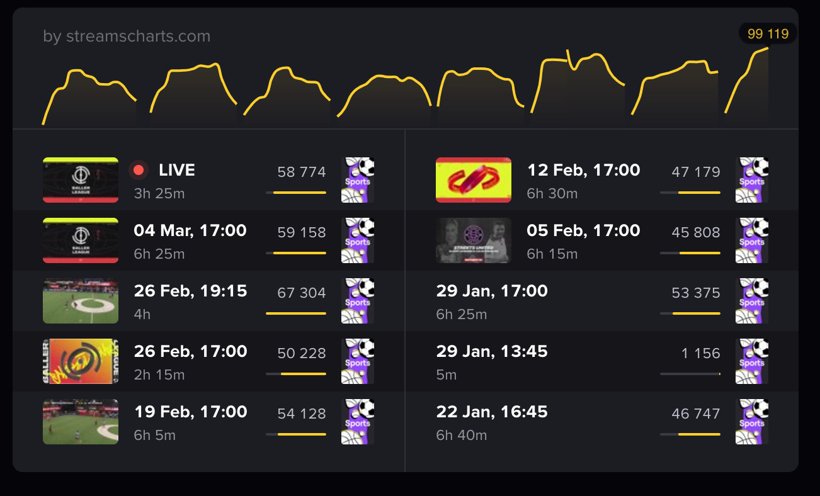Open the 04 Mar, 17:00 stream entry
The width and height of the screenshot is (820, 496).
point(208,240)
